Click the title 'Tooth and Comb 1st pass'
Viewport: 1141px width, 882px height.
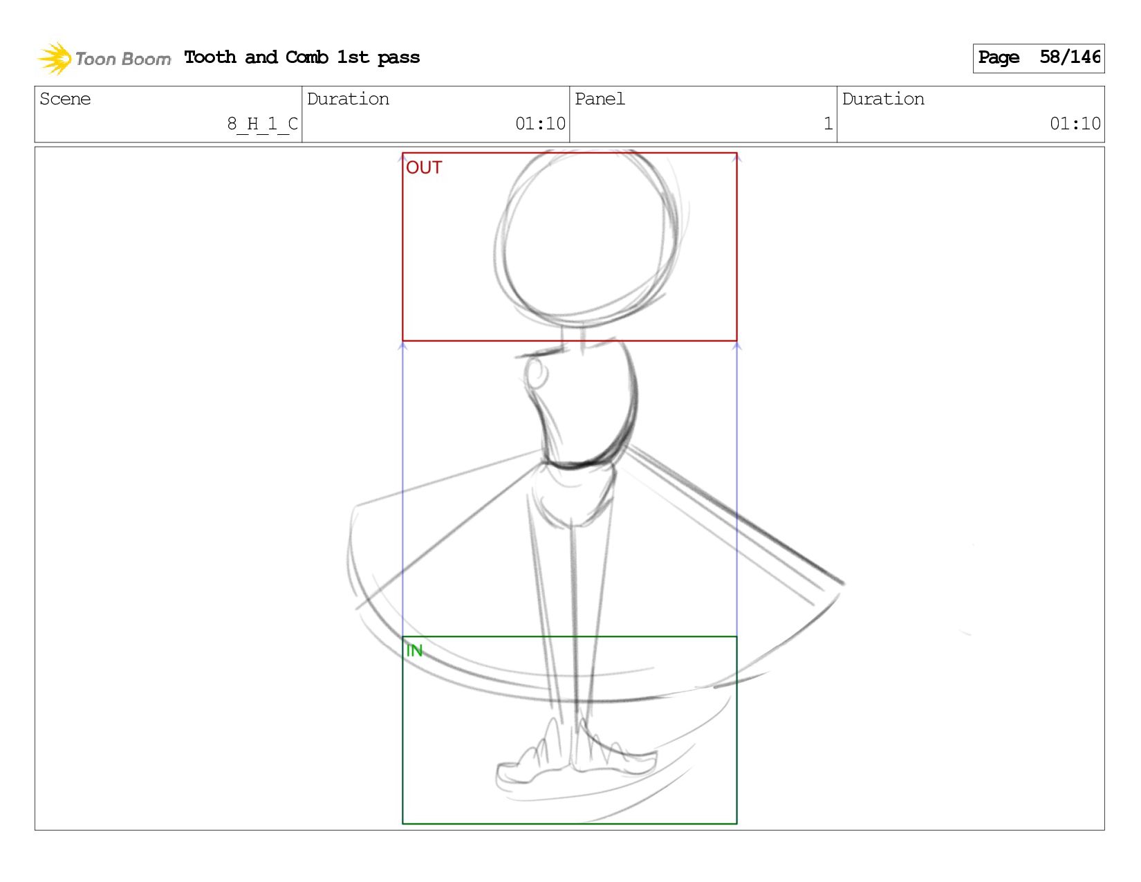[x=302, y=57]
